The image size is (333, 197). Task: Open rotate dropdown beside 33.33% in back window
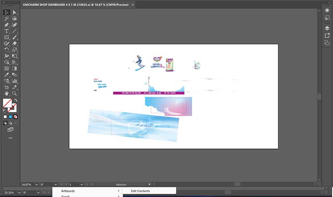38,193
